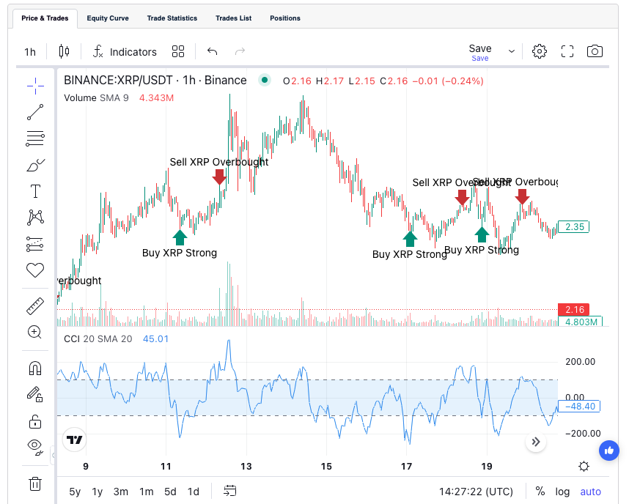Open the Positions tab

[285, 18]
